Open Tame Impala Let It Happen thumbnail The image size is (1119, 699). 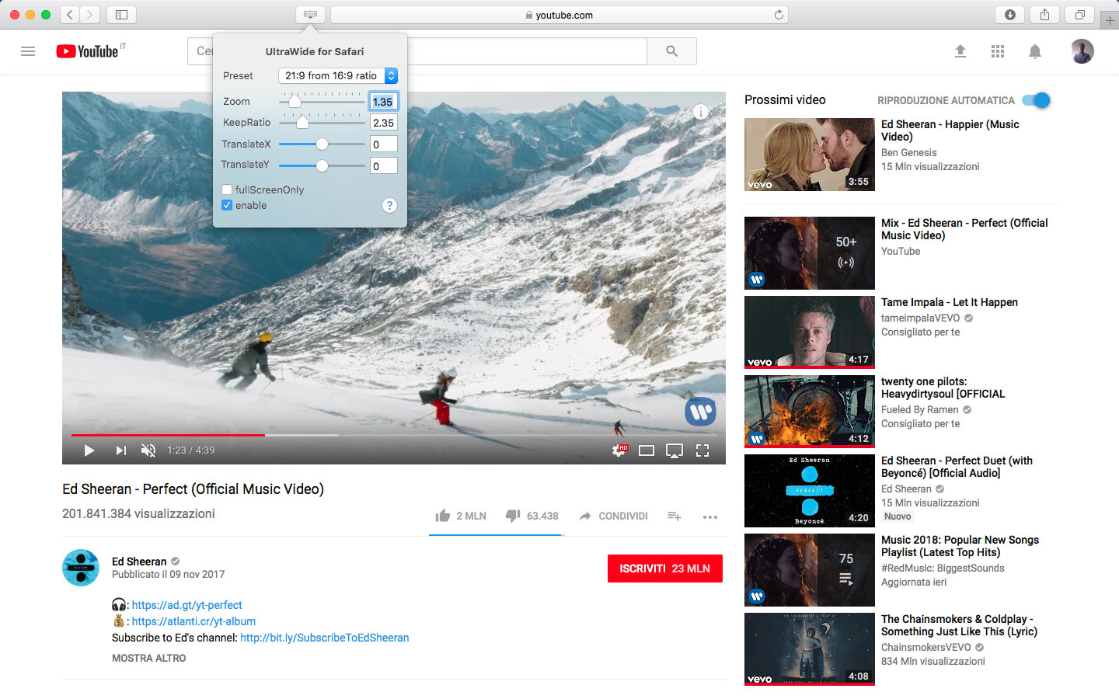pyautogui.click(x=809, y=332)
